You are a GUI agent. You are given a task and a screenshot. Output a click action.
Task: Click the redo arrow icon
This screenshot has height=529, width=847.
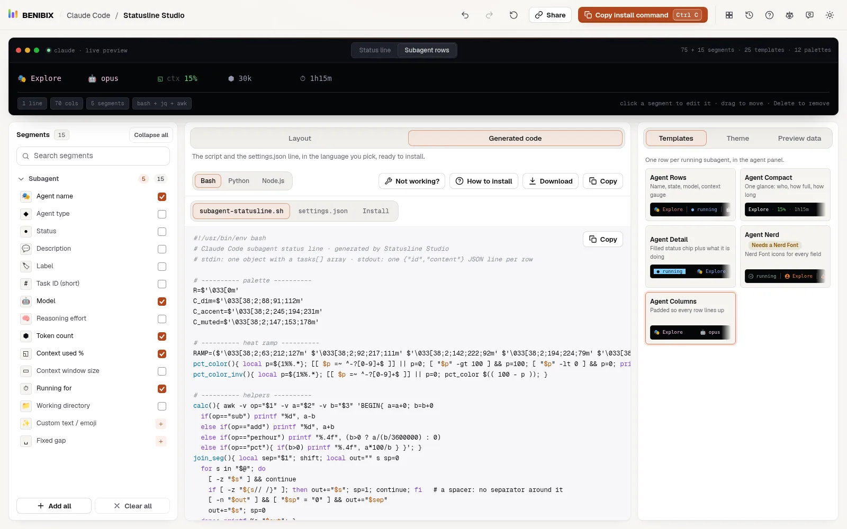pos(489,15)
